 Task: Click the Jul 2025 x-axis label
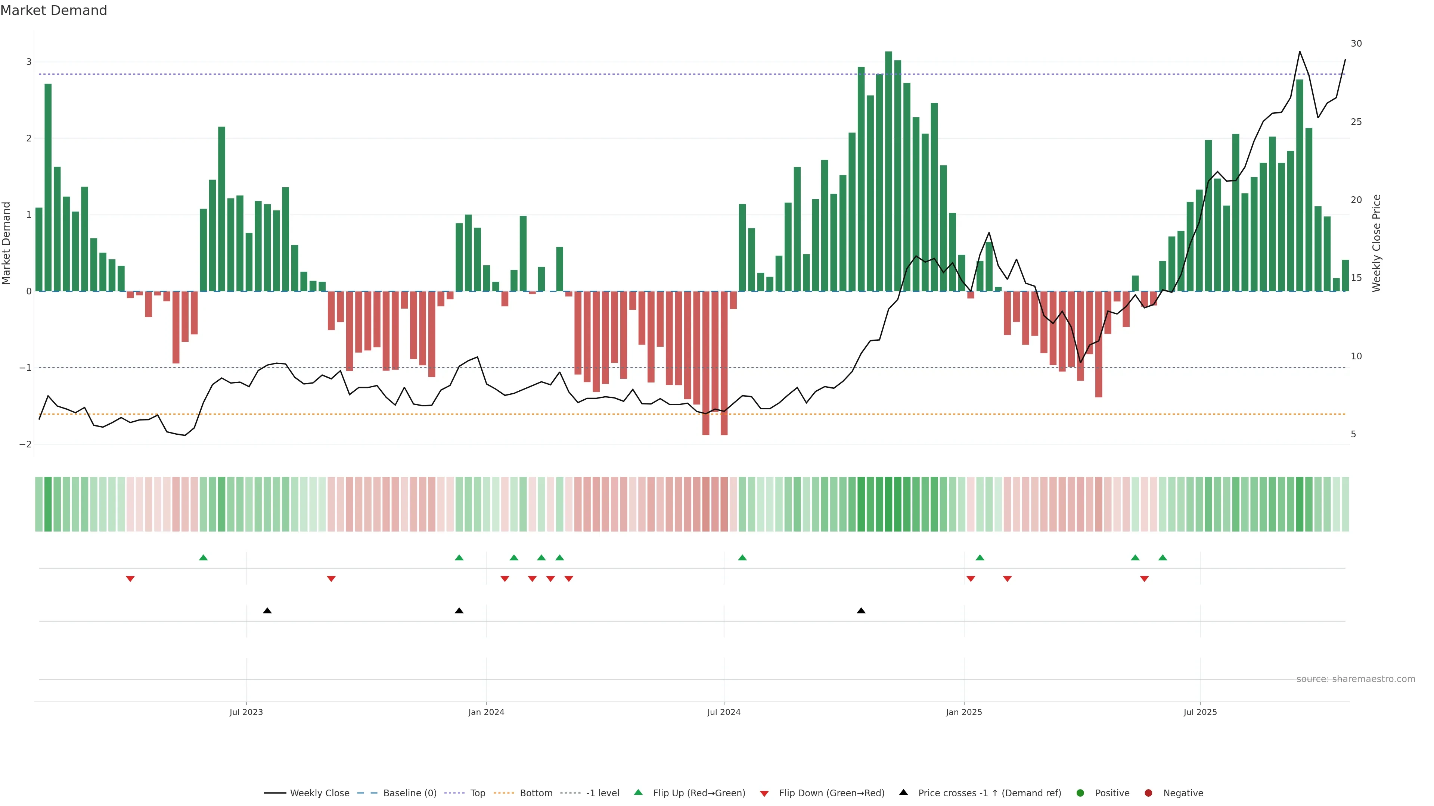click(1200, 712)
